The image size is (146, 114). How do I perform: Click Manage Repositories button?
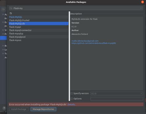[43, 109]
